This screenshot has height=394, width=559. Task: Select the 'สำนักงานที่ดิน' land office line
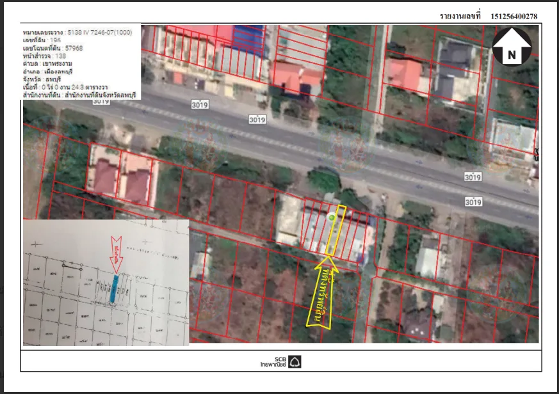pos(79,95)
